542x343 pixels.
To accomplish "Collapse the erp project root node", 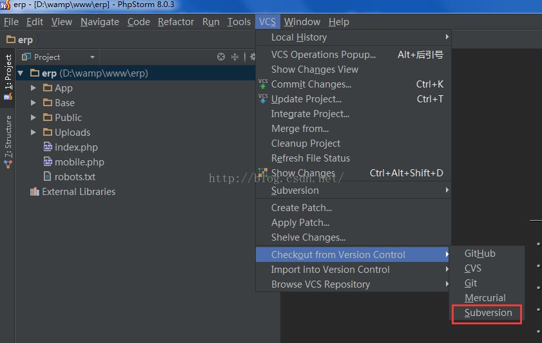I will tap(21, 73).
